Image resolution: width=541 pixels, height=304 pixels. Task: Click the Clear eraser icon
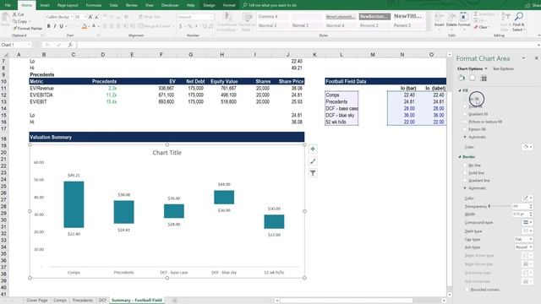click(477, 27)
